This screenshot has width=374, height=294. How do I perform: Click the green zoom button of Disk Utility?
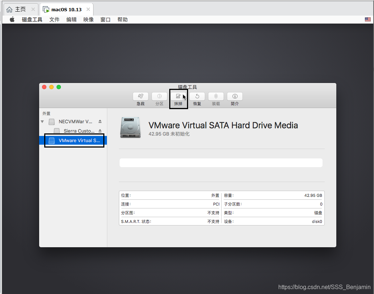(x=59, y=87)
